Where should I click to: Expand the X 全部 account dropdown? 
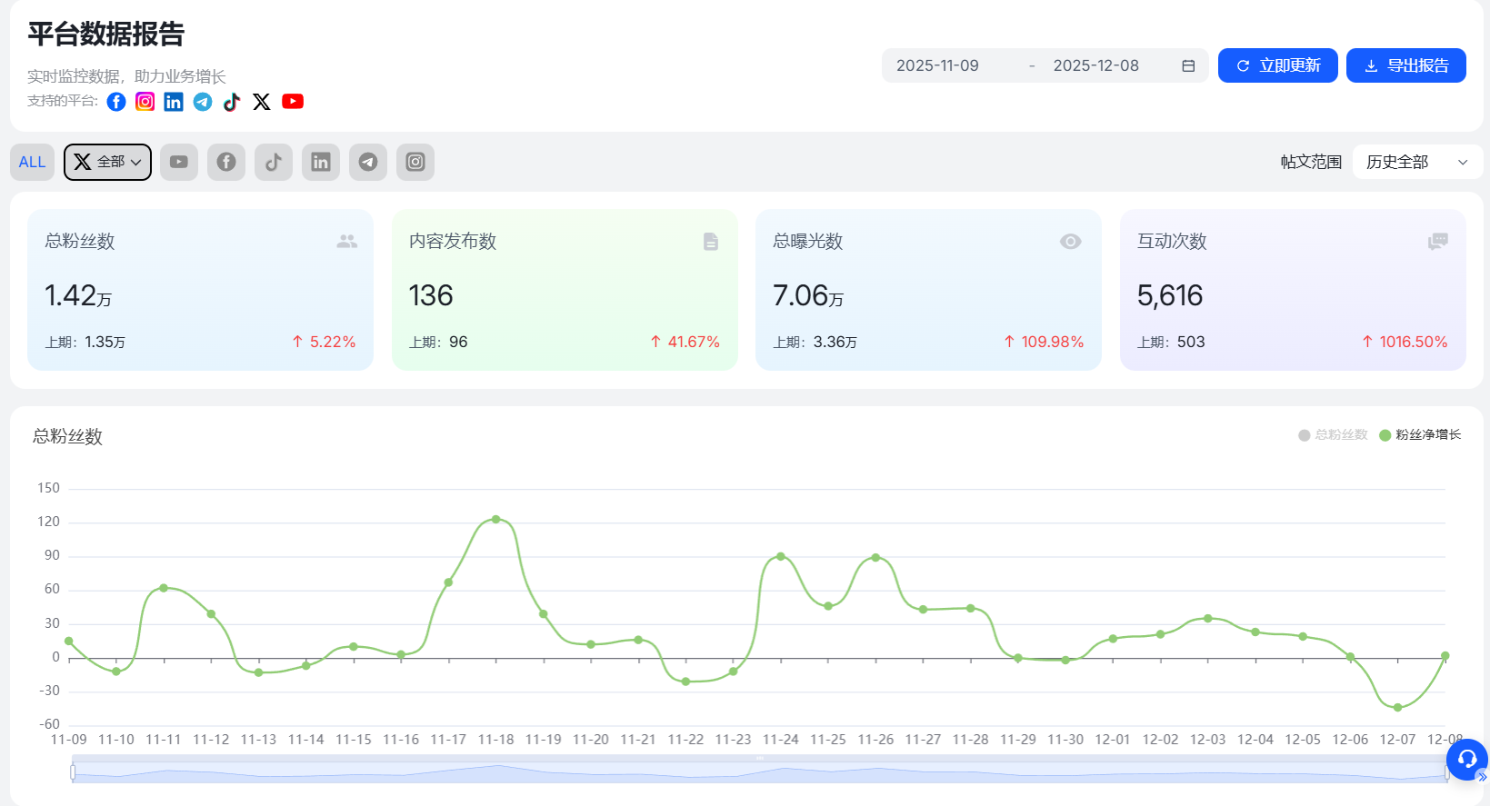click(107, 162)
